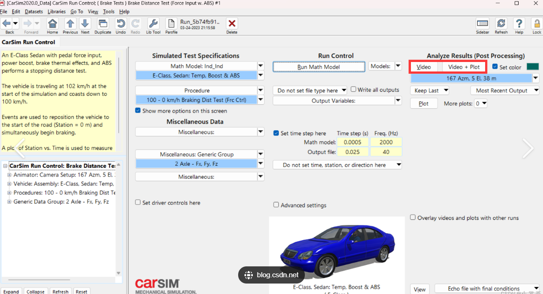Open More plots count dropdown

click(481, 103)
